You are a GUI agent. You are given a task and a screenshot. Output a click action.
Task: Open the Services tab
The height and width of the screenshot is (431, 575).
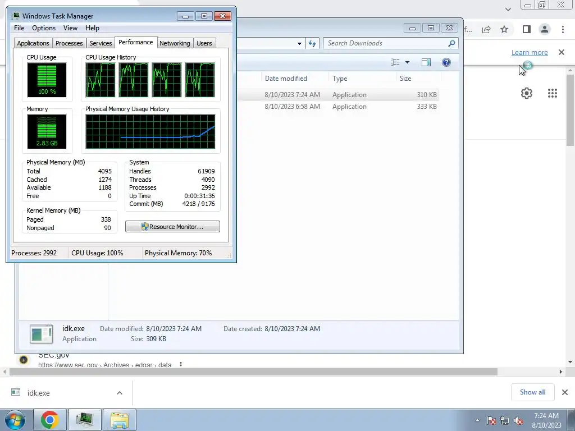click(101, 43)
